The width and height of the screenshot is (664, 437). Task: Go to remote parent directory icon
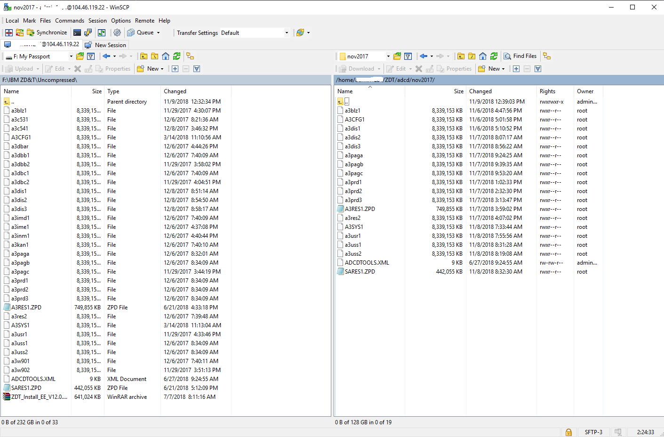(461, 56)
